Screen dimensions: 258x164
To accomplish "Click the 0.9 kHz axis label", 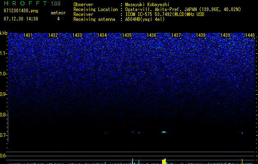I will (x=3, y=94).
